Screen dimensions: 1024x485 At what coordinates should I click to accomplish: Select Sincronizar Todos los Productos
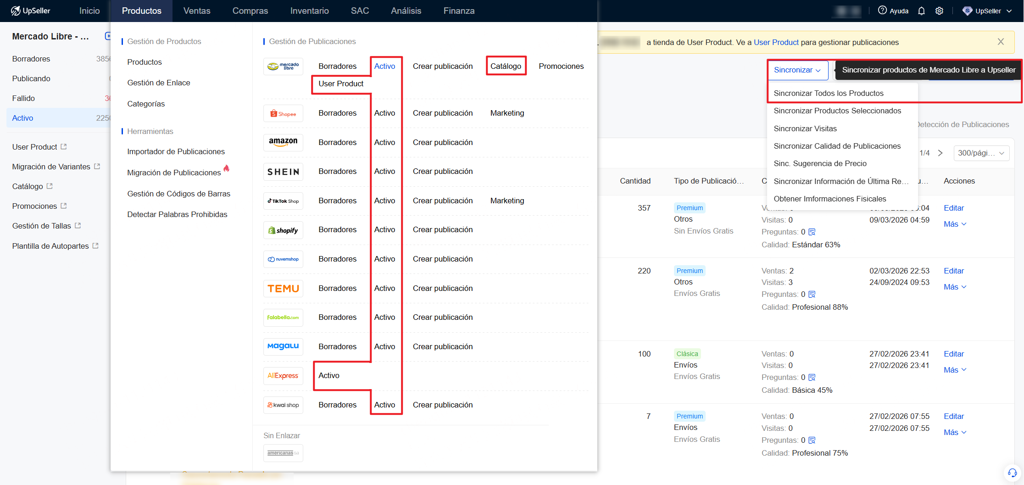tap(829, 93)
